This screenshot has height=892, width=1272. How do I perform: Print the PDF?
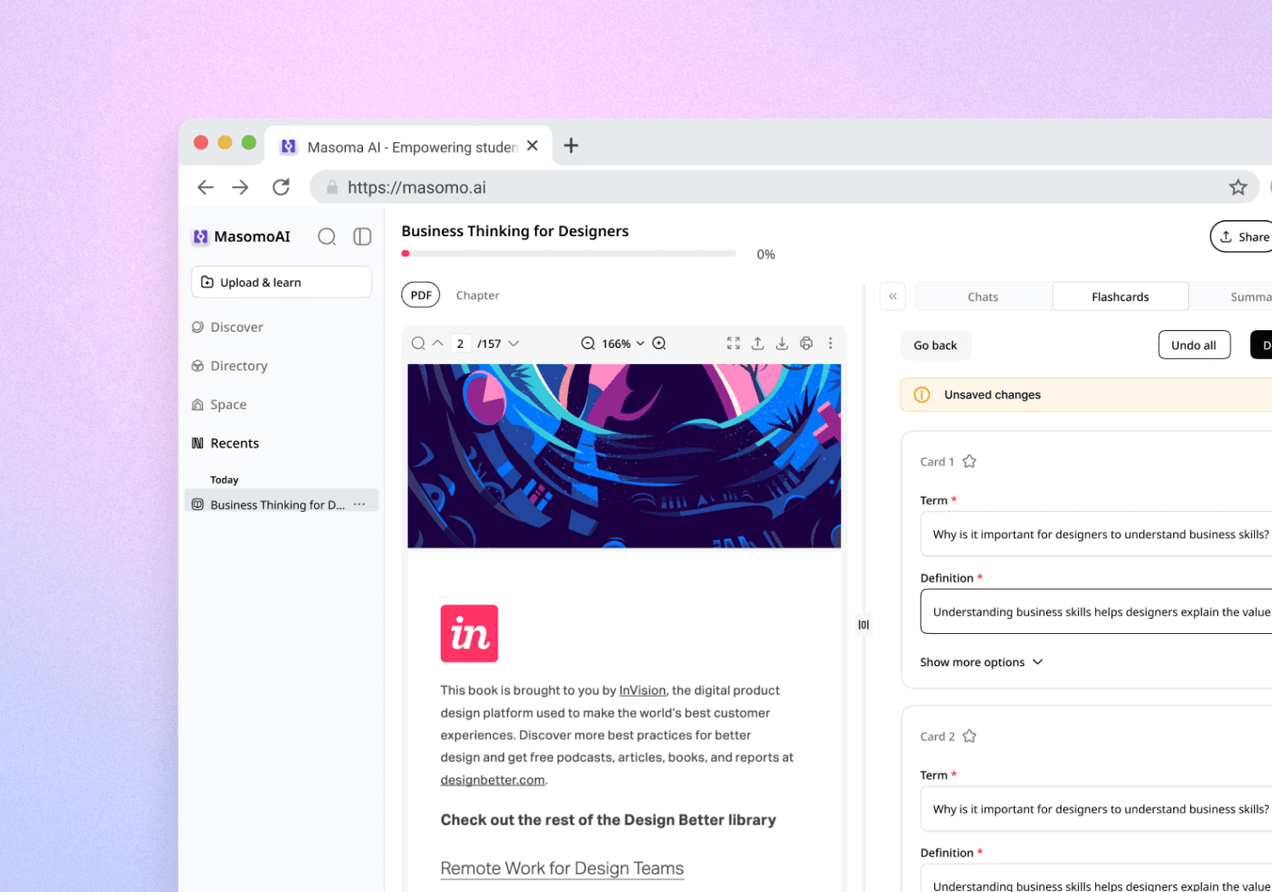(807, 344)
